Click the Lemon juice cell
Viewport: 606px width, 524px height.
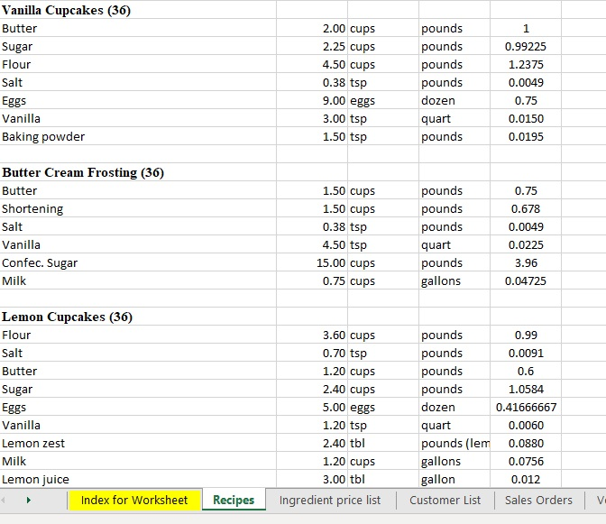click(x=138, y=479)
